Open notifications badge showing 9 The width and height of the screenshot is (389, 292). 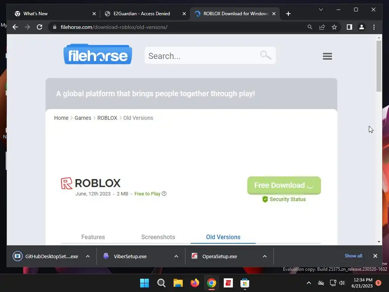[378, 283]
